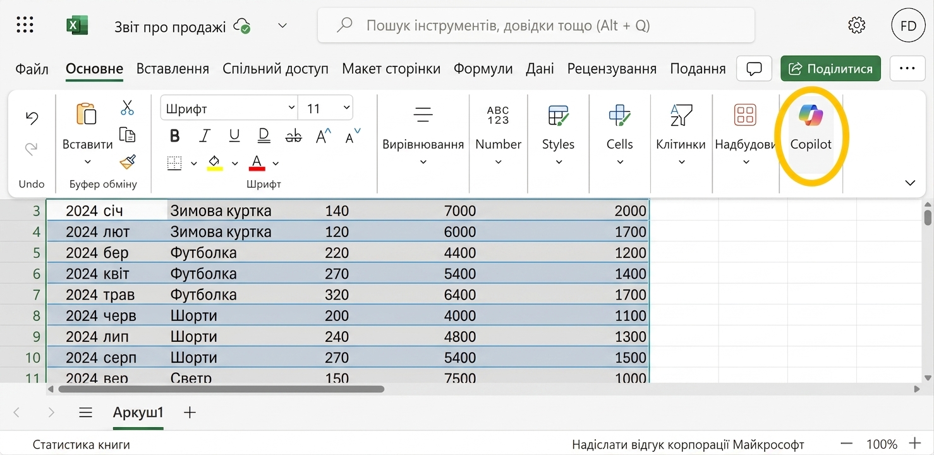Toggle Strikethrough formatting
Screen dimensions: 934x455
click(294, 136)
